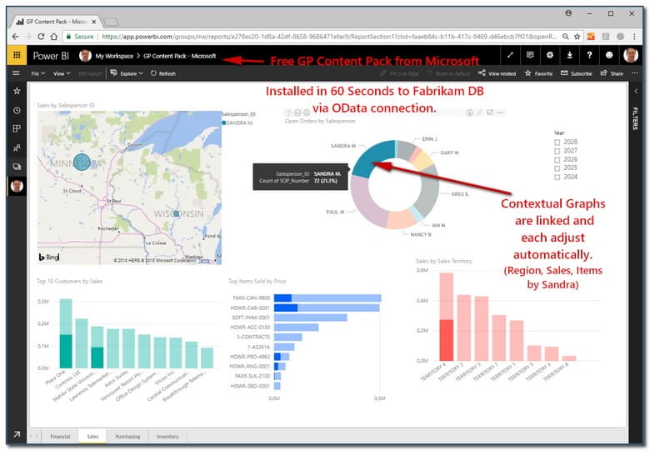
Task: Open the help question mark menu
Action: [x=589, y=56]
